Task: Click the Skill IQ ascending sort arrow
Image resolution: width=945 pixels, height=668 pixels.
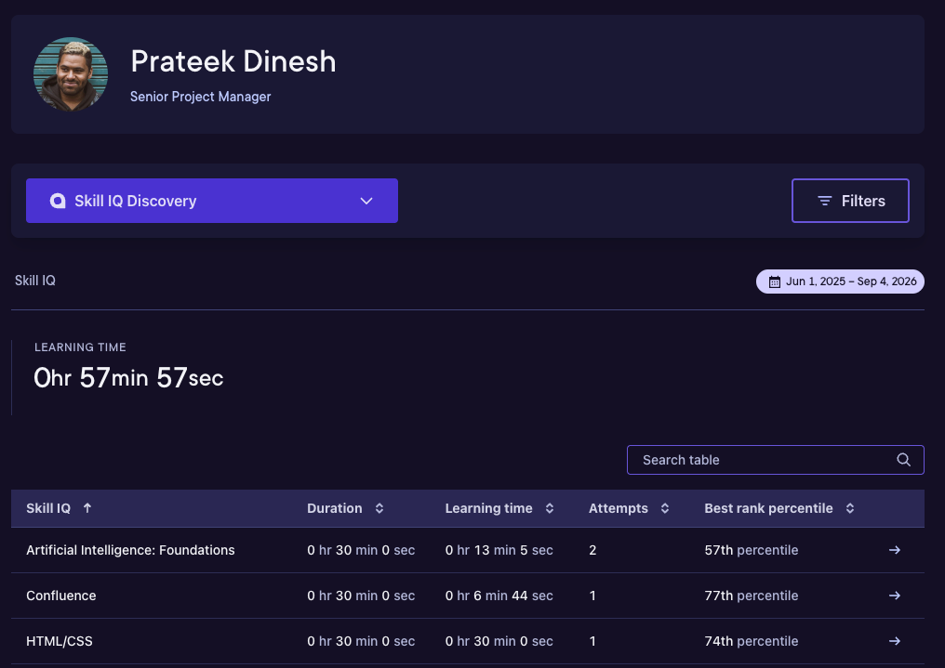Action: pos(87,508)
